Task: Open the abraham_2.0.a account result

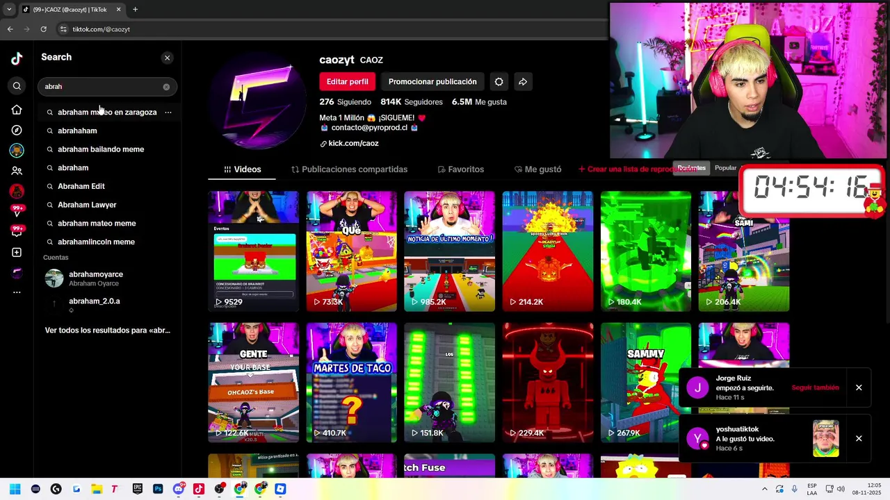Action: pos(108,304)
